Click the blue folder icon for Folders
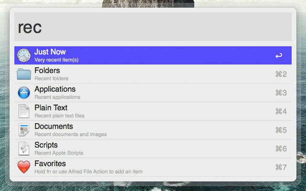This screenshot has width=306, height=191. 24,74
